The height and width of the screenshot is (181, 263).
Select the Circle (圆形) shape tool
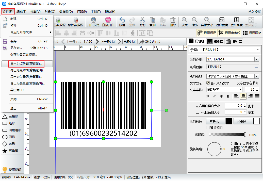click(9, 137)
